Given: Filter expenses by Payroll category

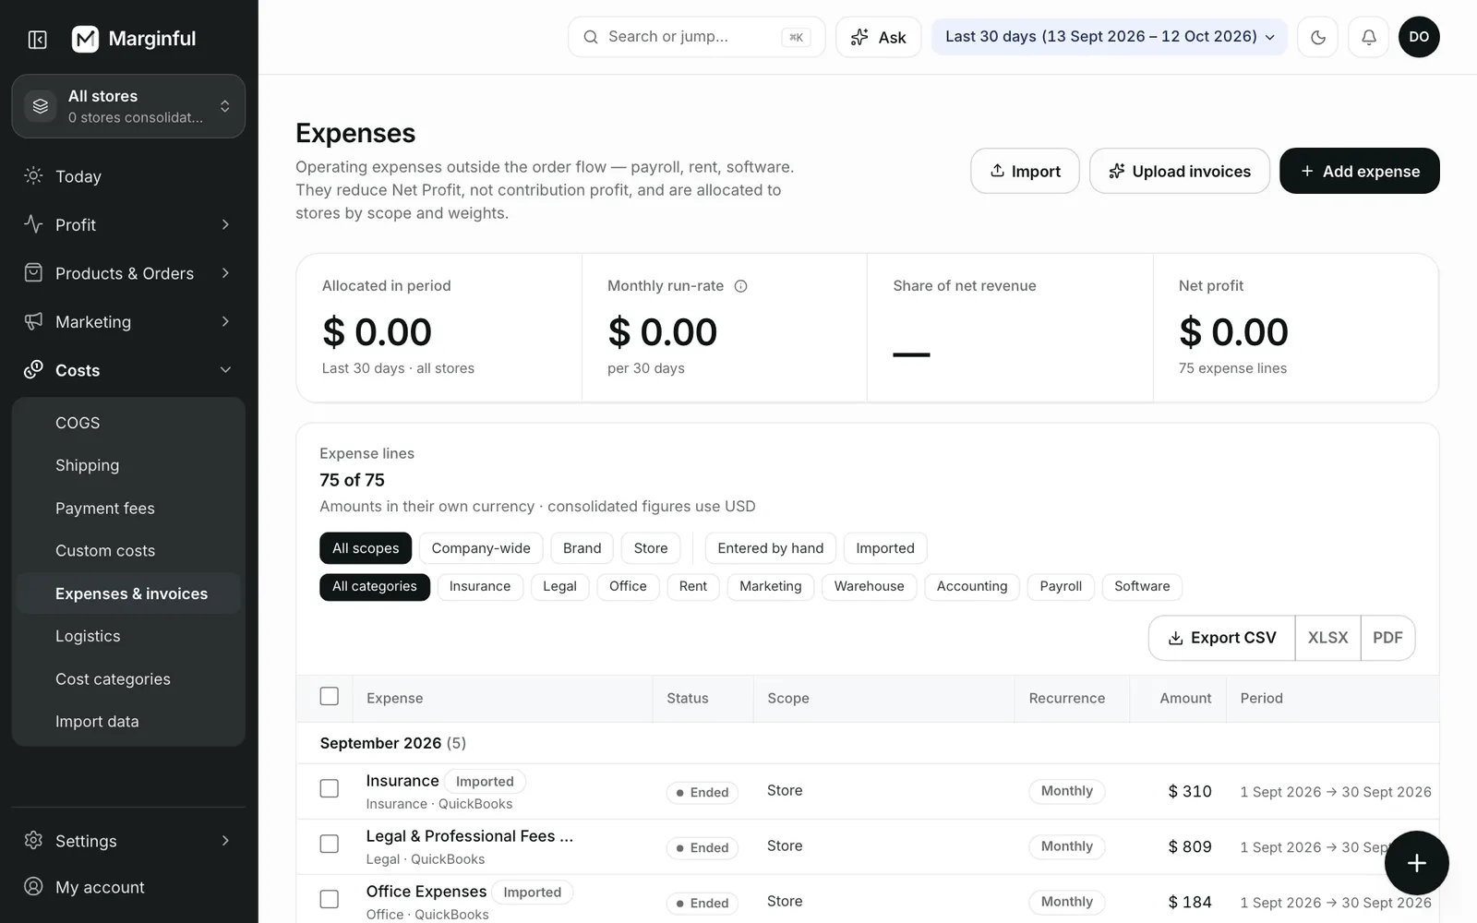Looking at the screenshot, I should pos(1061,586).
